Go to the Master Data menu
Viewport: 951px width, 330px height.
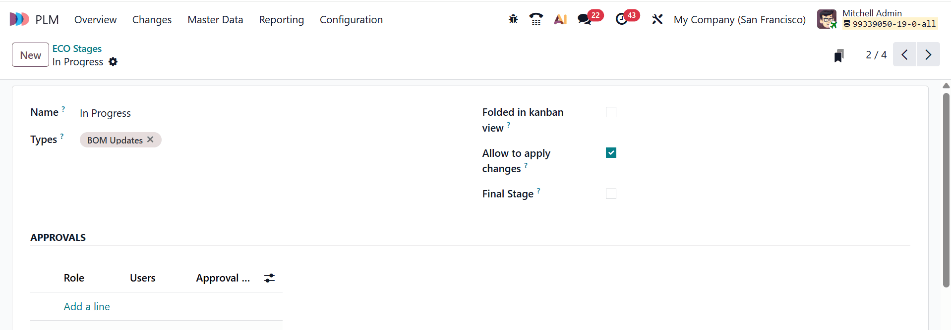[x=215, y=20]
